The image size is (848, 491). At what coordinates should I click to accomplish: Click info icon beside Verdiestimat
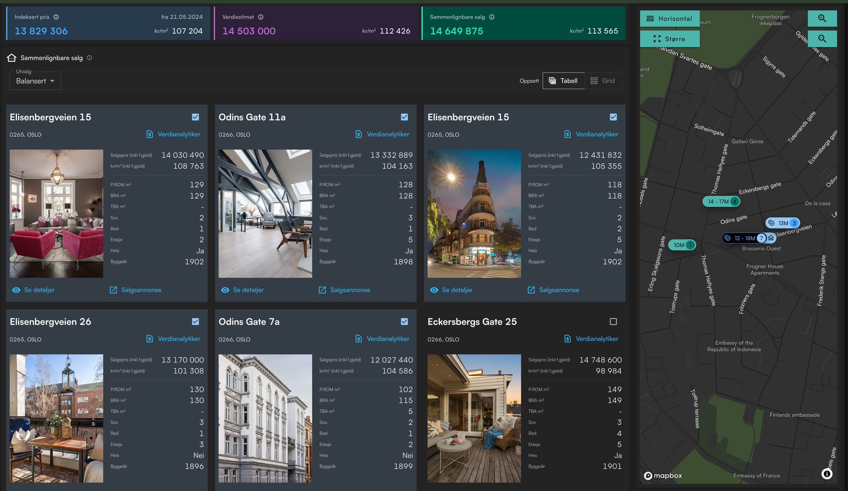pyautogui.click(x=261, y=17)
